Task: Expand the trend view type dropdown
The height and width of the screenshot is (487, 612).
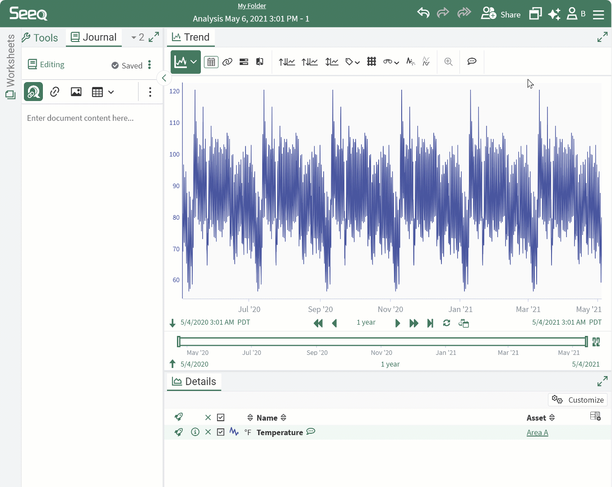Action: [x=194, y=62]
